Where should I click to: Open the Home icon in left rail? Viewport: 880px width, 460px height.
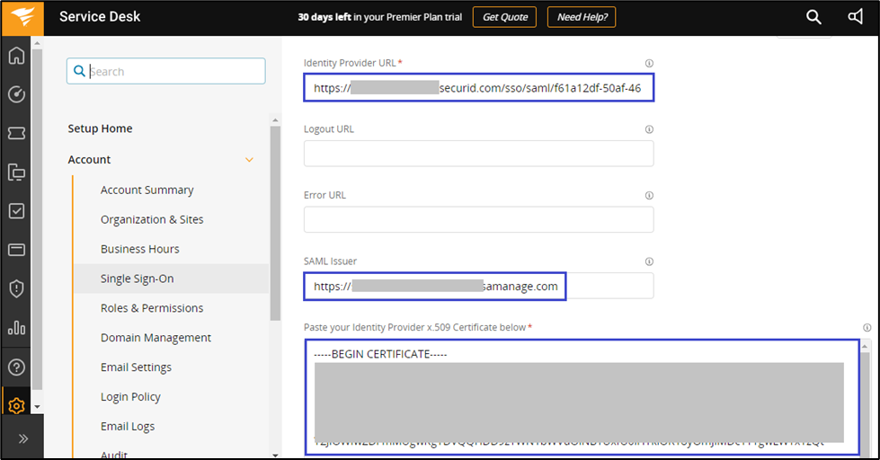16,57
